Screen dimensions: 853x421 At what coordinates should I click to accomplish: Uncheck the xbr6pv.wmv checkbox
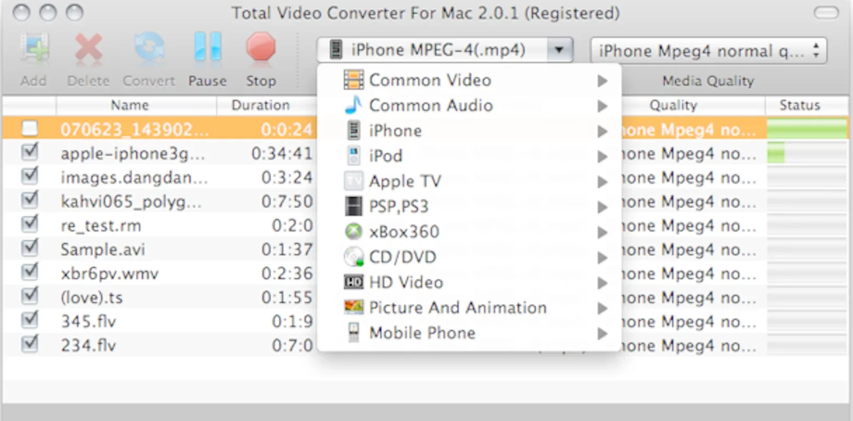point(30,272)
